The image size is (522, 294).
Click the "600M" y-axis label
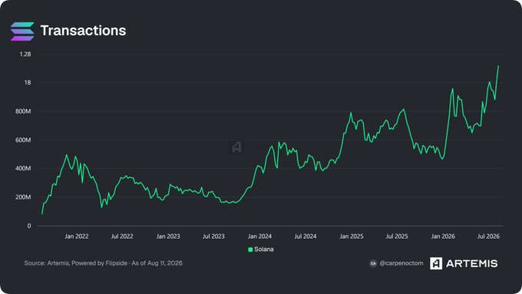click(23, 140)
